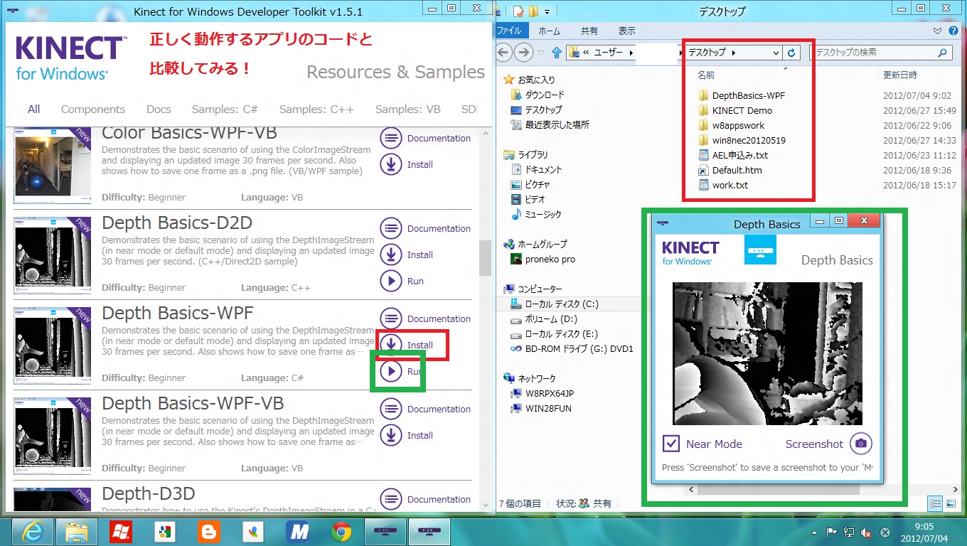Click the Install icon for Depth Basics-D2D
The height and width of the screenshot is (546, 967).
pyautogui.click(x=390, y=255)
